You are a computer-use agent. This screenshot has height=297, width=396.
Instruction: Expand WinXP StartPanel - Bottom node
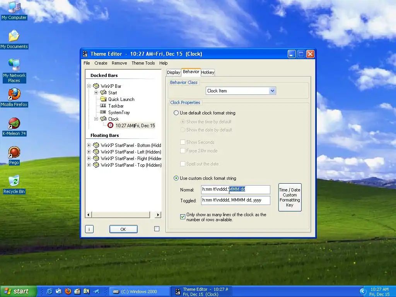tap(89, 145)
